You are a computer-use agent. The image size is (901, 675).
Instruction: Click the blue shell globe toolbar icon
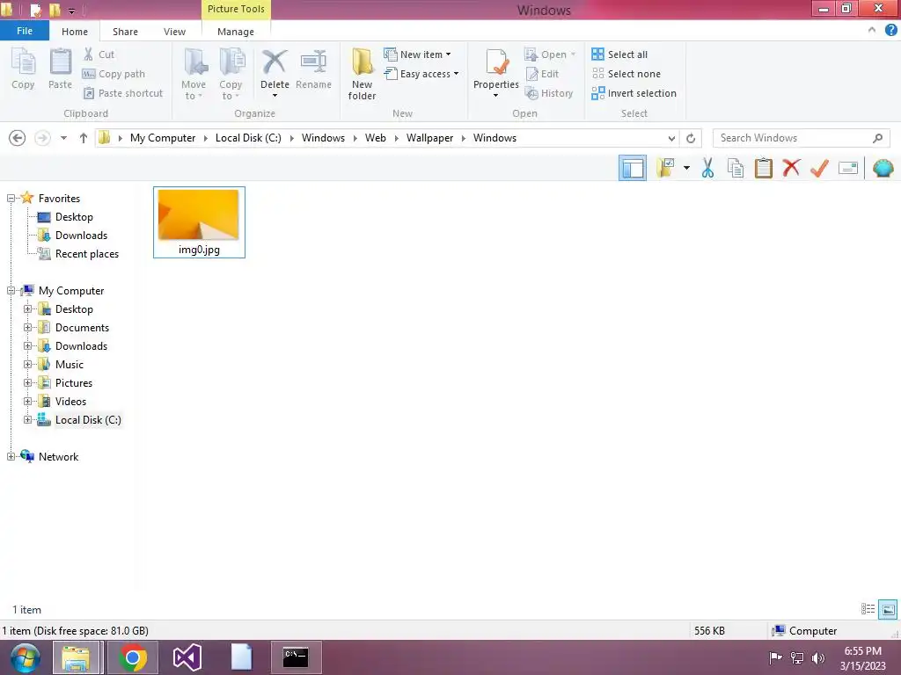pyautogui.click(x=883, y=168)
